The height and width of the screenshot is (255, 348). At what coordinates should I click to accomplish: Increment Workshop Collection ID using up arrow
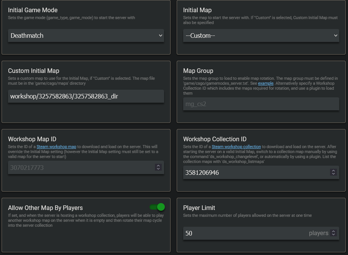pos(333,171)
